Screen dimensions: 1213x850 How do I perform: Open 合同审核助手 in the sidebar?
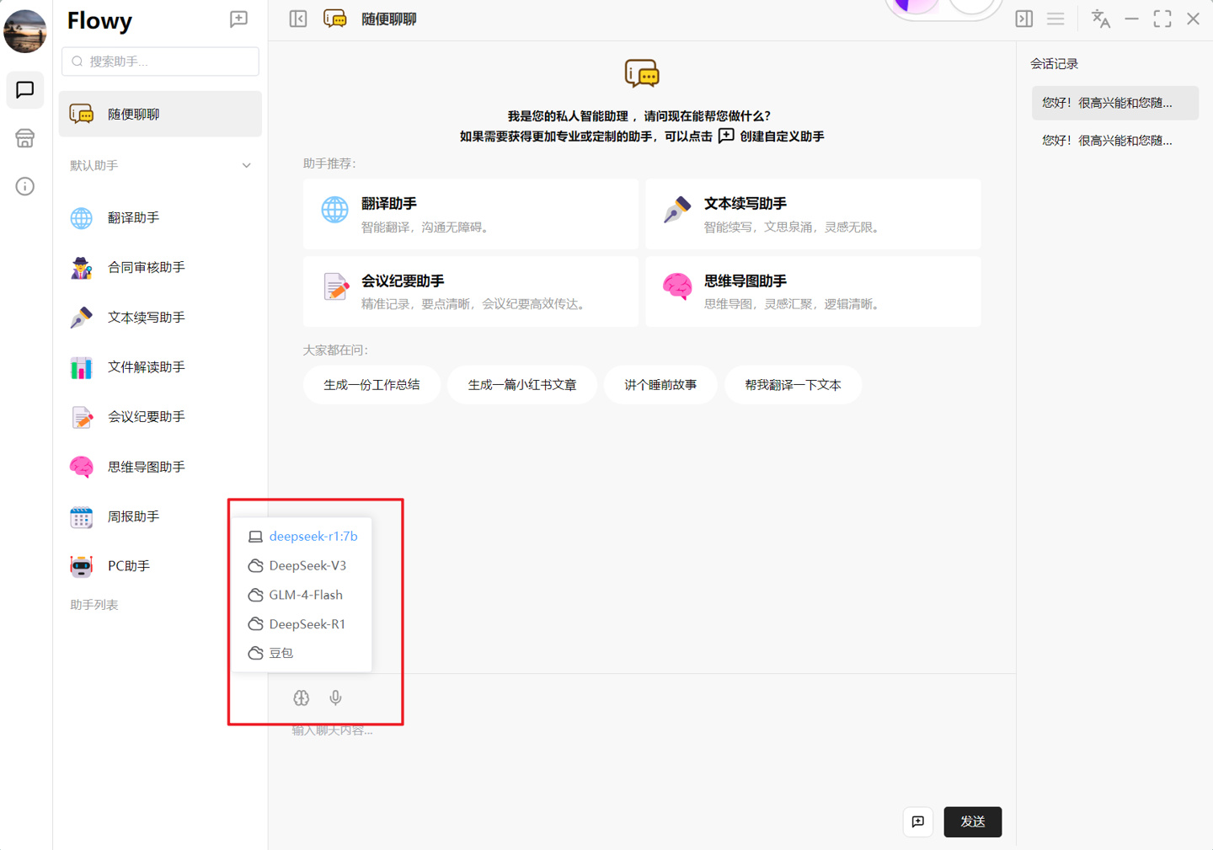click(146, 268)
